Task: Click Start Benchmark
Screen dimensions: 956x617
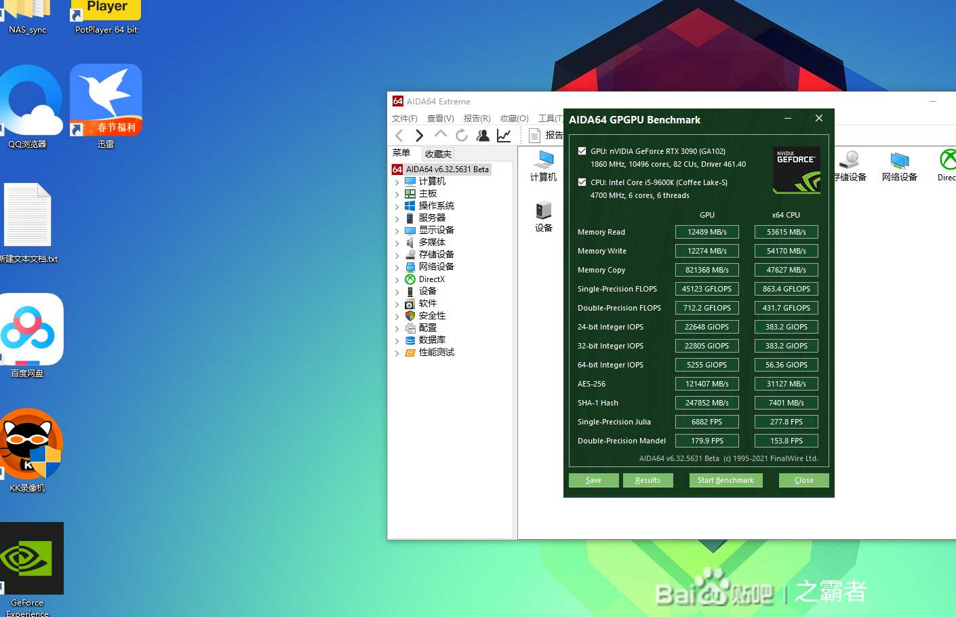Action: click(x=725, y=480)
